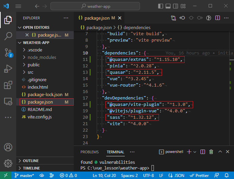The height and width of the screenshot is (179, 234).
Task: Open the hamburger application menu
Action: 18,6
